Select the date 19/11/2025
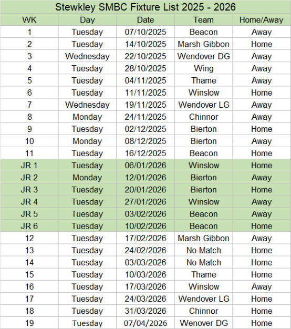Image resolution: width=291 pixels, height=329 pixels. click(145, 105)
